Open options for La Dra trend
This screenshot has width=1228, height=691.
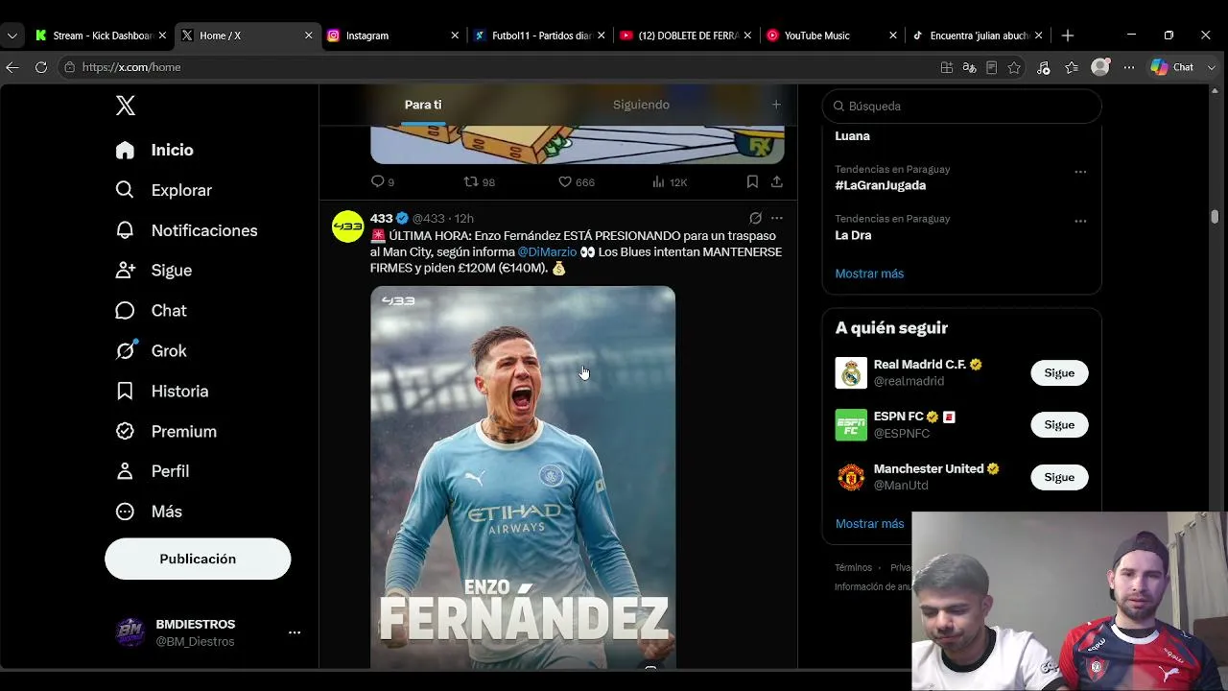(1080, 221)
